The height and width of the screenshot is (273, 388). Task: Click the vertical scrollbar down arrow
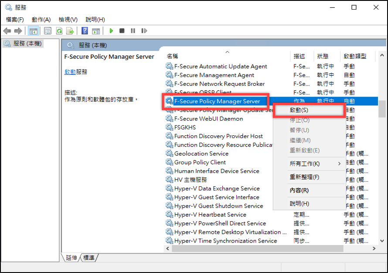click(382, 241)
